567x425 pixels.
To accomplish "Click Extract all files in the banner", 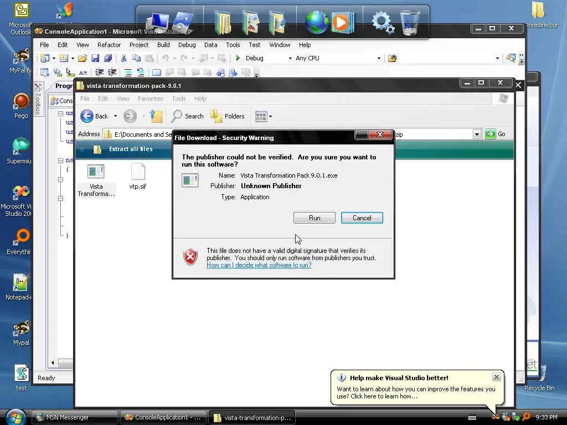I will 131,149.
